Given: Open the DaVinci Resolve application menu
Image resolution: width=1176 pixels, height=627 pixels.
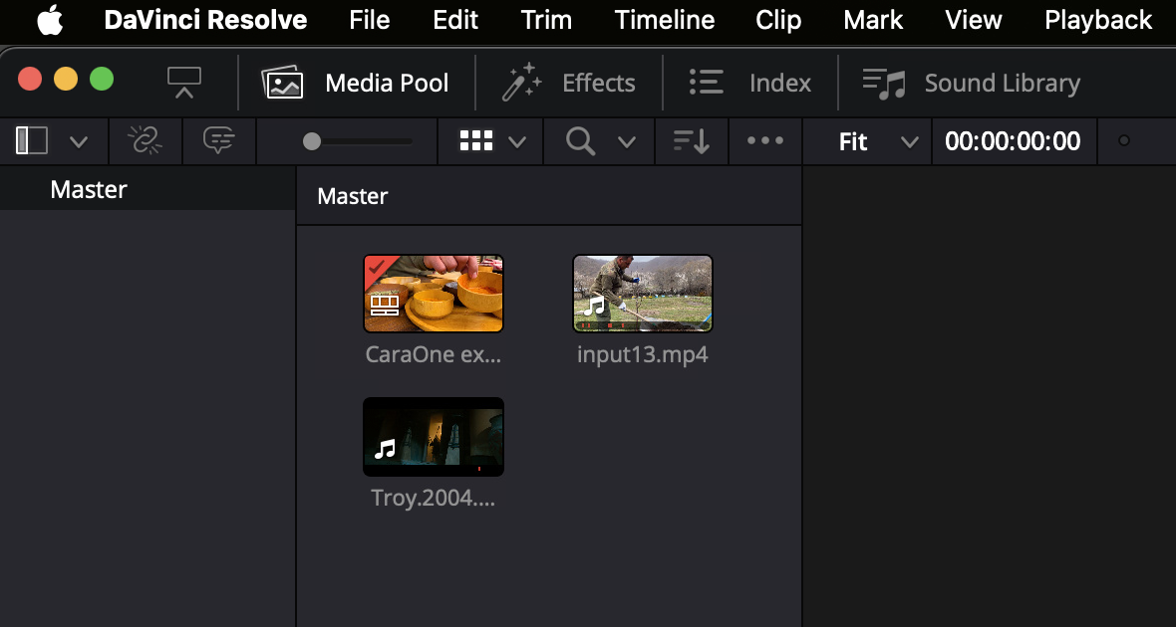Looking at the screenshot, I should click(x=205, y=20).
